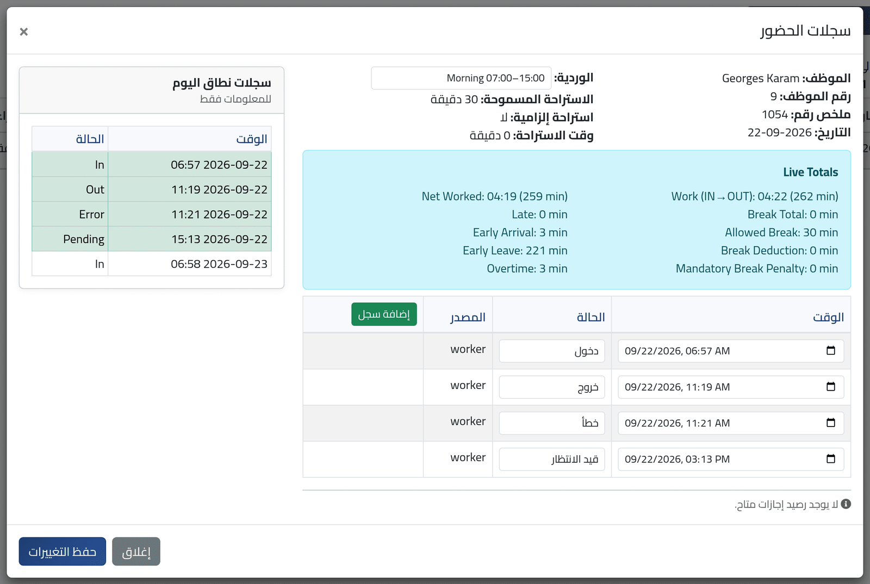Open calendar picker for 06:57 AM record

(x=830, y=350)
